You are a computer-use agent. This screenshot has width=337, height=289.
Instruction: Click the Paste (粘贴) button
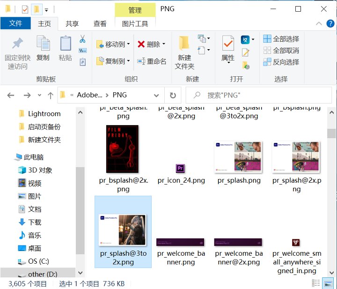coord(66,48)
